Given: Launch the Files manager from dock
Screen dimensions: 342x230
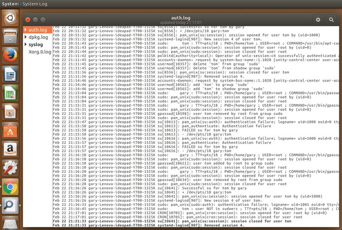Looking at the screenshot, I should (x=10, y=36).
